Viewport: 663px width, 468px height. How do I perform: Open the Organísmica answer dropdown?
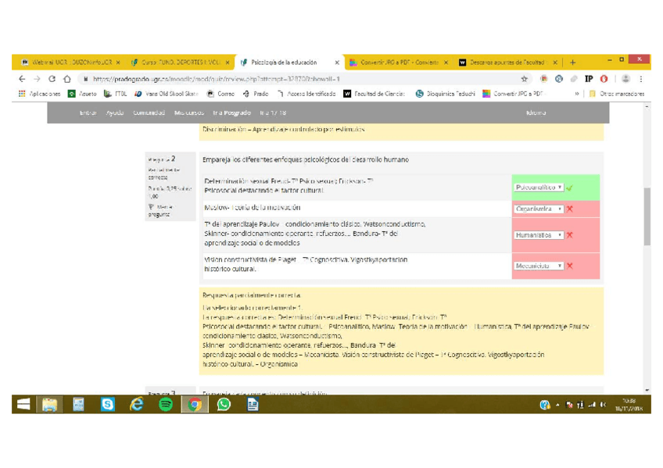[x=539, y=209]
